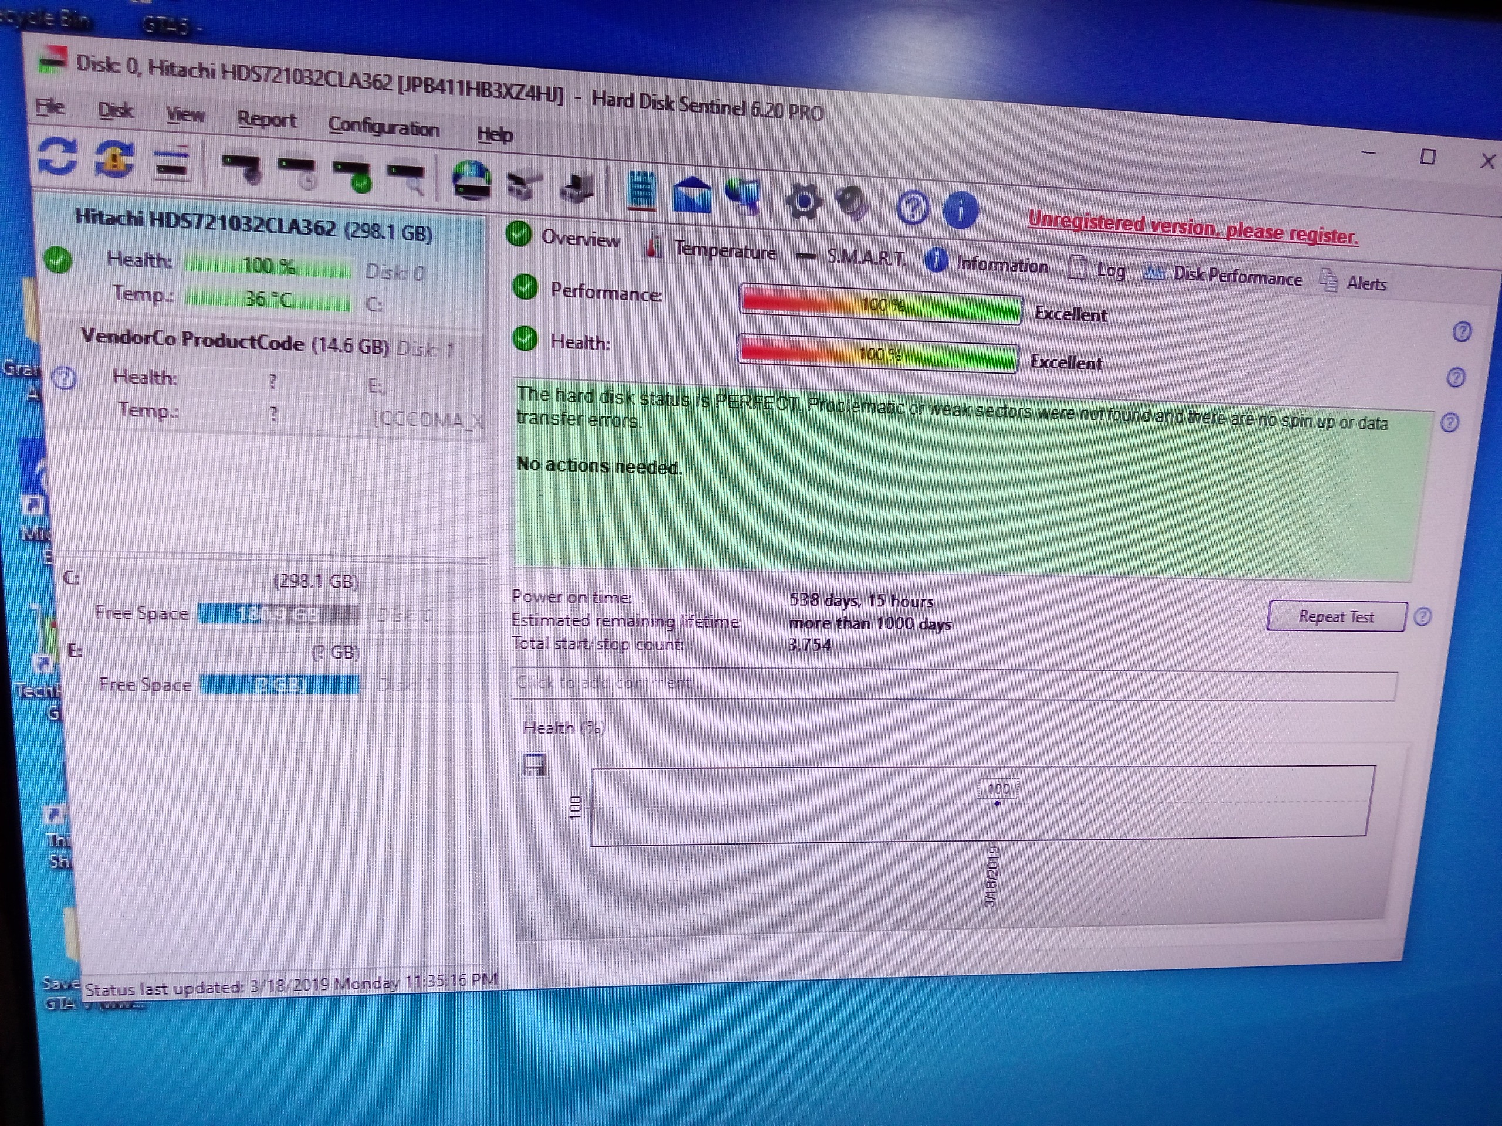Click the refresh icon with warning sign

click(114, 160)
